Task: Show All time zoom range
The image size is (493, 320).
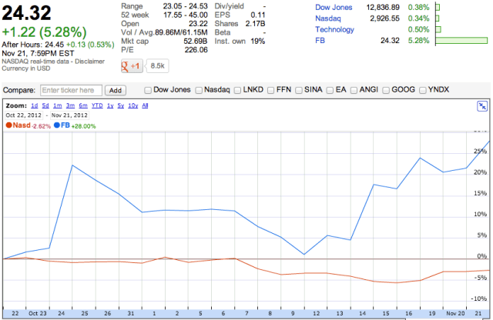Action: 145,105
